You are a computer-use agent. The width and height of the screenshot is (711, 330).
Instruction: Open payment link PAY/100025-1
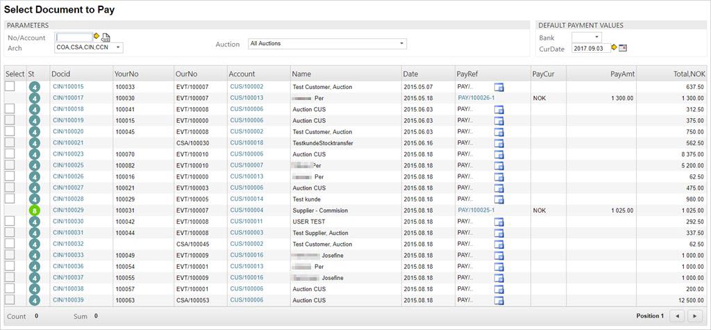click(x=476, y=210)
